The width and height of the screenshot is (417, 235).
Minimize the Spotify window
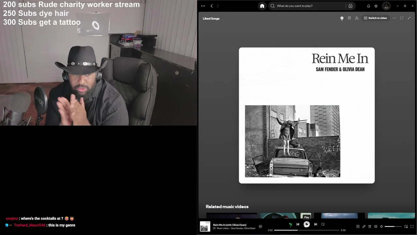point(397,6)
